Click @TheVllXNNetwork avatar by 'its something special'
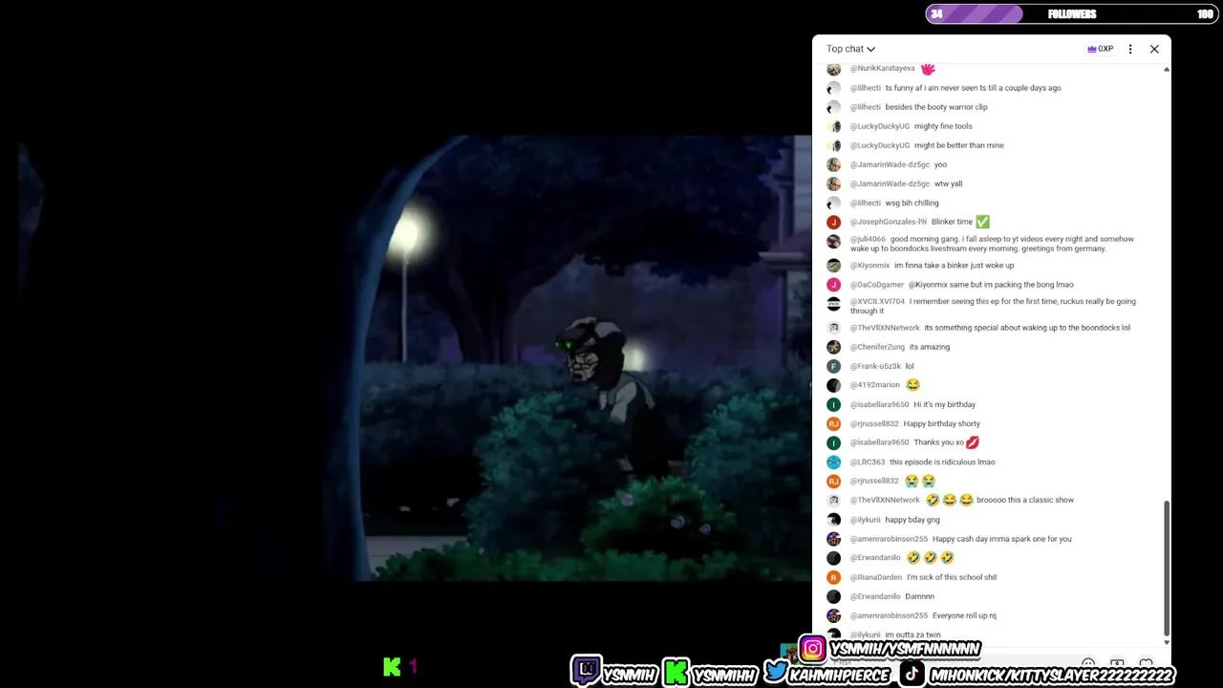This screenshot has height=688, width=1223. (834, 328)
